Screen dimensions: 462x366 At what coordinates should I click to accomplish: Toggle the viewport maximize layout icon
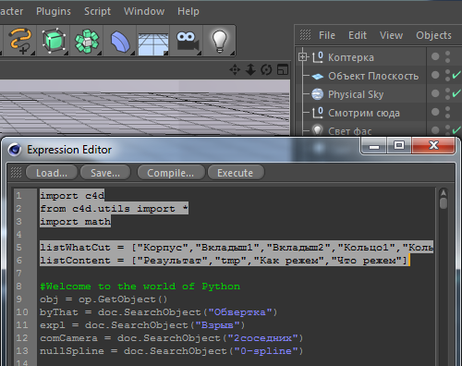pyautogui.click(x=283, y=69)
